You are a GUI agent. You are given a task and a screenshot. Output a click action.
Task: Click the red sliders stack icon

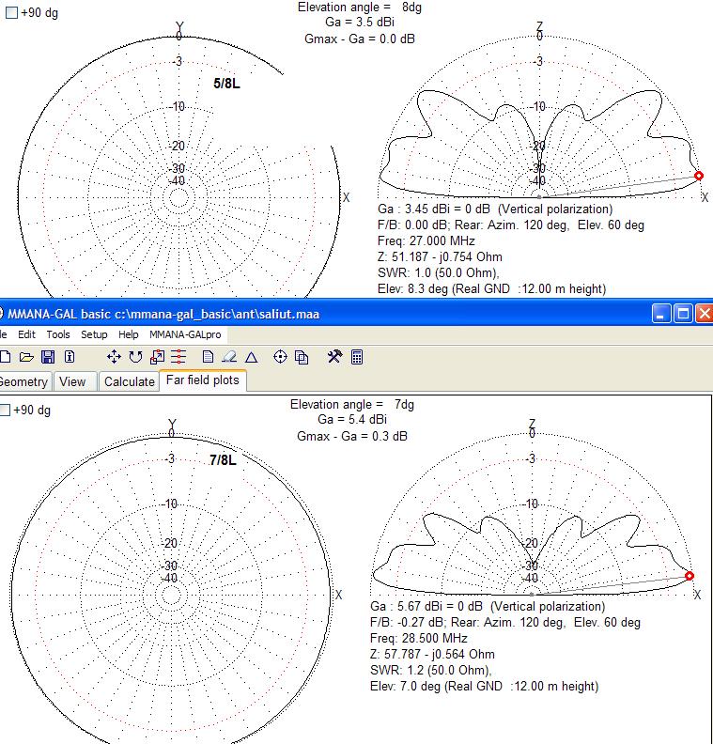coord(178,357)
